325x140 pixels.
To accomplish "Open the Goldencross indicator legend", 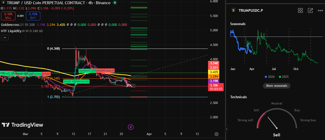I will tap(10, 25).
